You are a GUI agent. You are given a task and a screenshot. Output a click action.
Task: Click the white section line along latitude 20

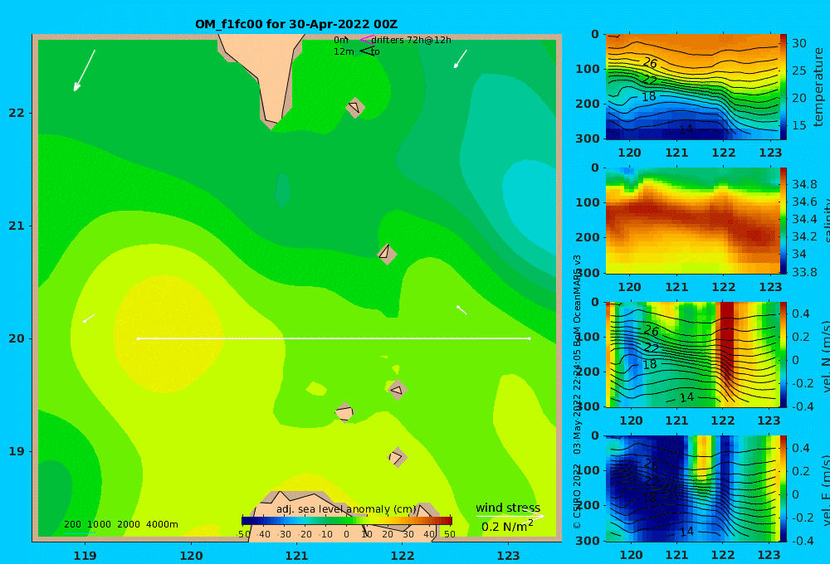pos(334,338)
